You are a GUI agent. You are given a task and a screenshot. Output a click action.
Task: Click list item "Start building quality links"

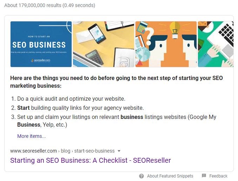pos(80,108)
